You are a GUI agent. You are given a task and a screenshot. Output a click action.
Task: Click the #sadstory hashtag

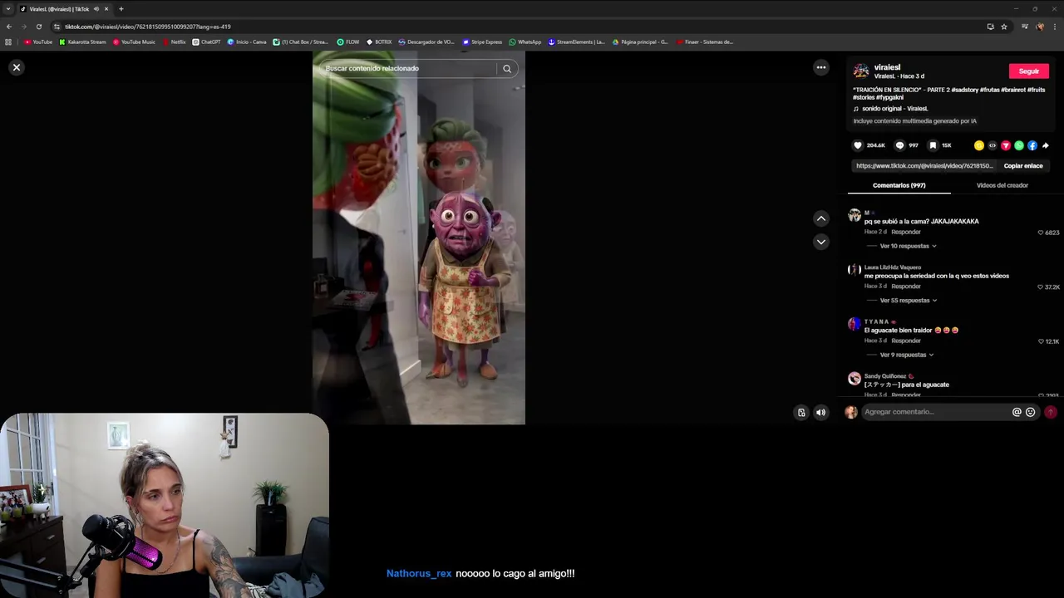tap(964, 90)
